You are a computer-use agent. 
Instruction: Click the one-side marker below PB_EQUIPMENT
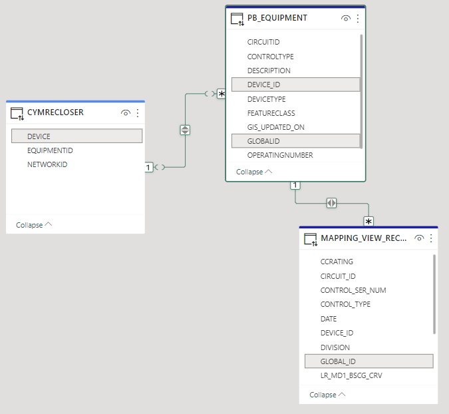[x=295, y=185]
